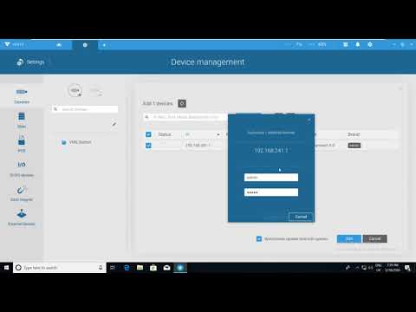416x312 pixels.
Task: Switch to the settings gear tab
Action: tap(85, 45)
